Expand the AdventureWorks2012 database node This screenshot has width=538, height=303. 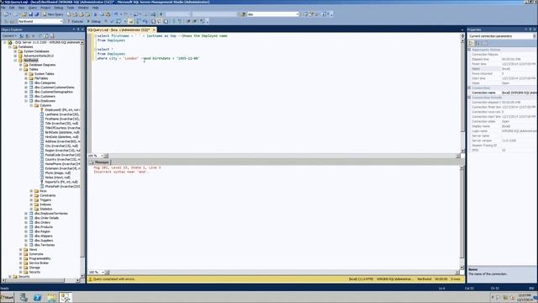[15, 56]
